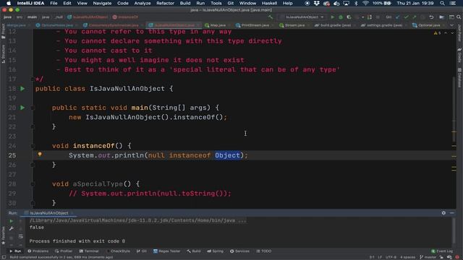Search everywhere via toolbar magnifier icon
Image resolution: width=463 pixels, height=260 pixels.
pos(459,17)
